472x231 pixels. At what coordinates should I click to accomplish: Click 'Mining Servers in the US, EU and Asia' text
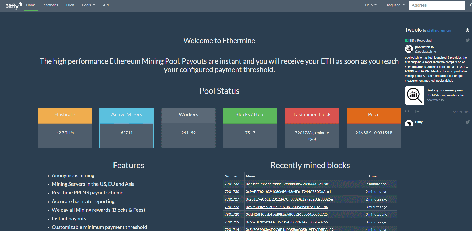(x=93, y=184)
